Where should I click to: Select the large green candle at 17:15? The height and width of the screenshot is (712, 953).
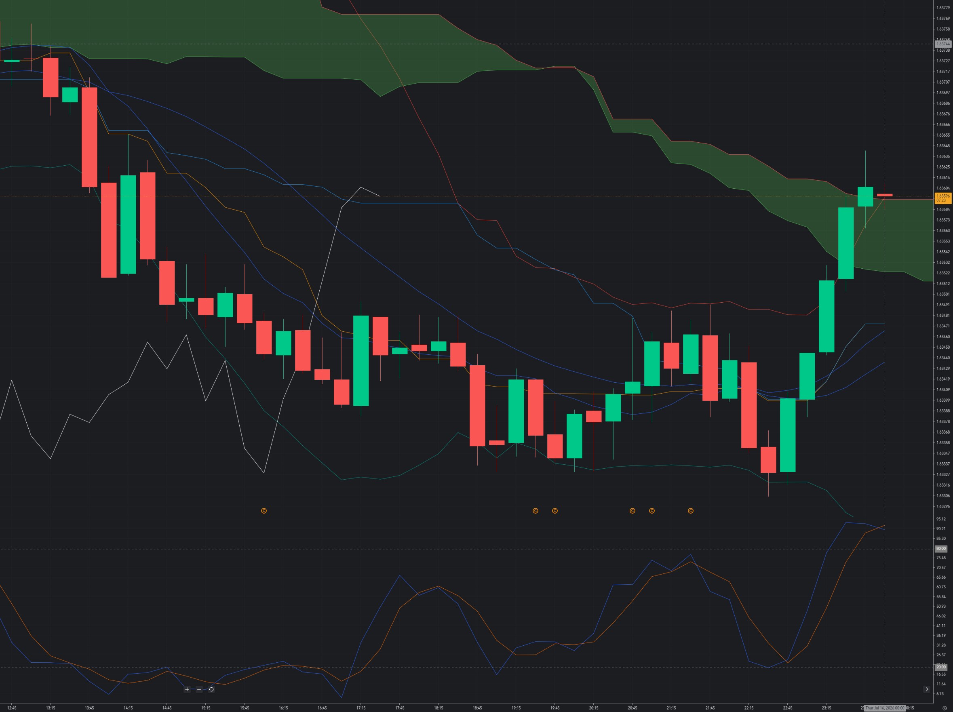[x=361, y=360]
